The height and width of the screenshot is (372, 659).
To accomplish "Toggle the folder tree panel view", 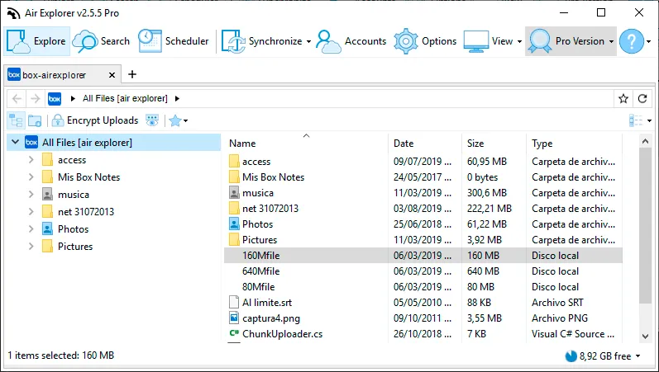I will 16,120.
